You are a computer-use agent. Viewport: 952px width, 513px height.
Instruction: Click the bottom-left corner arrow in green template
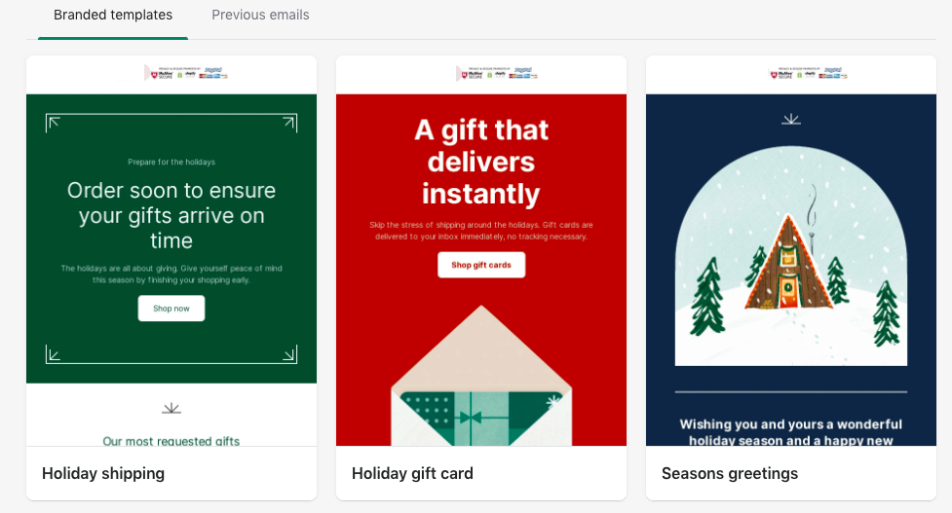point(55,355)
